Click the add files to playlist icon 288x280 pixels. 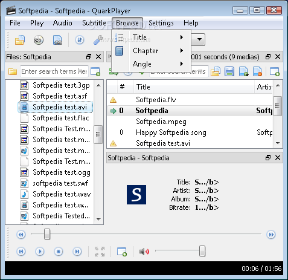(243, 71)
